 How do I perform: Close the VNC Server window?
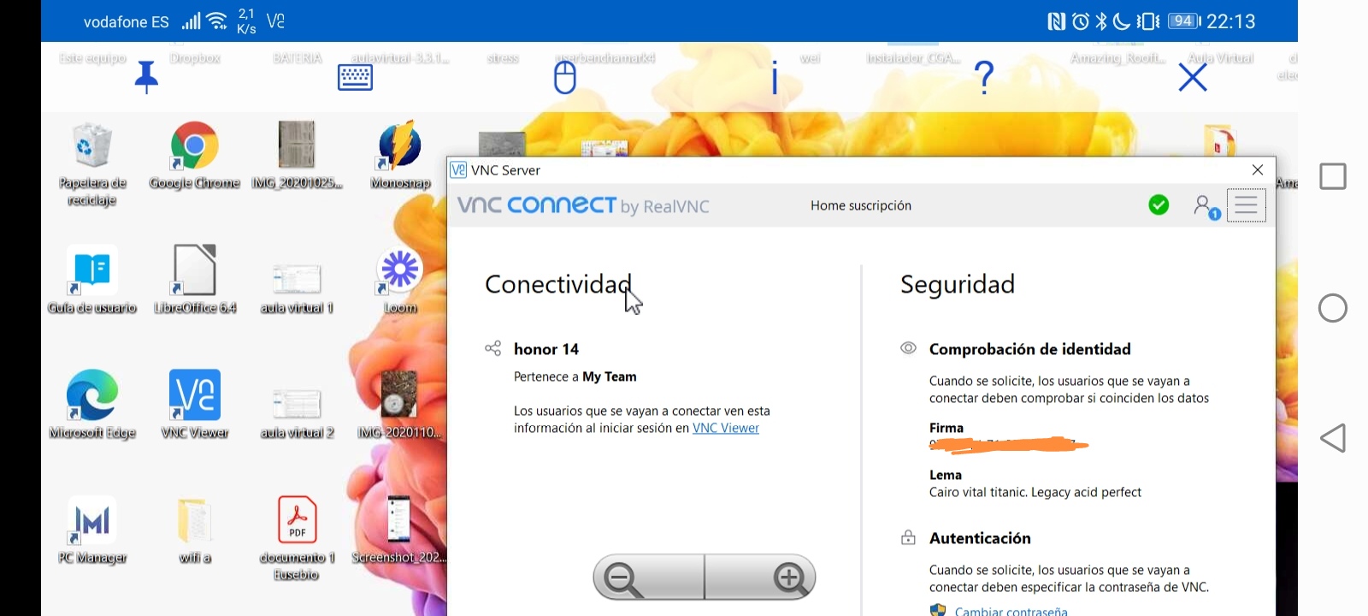(1257, 169)
